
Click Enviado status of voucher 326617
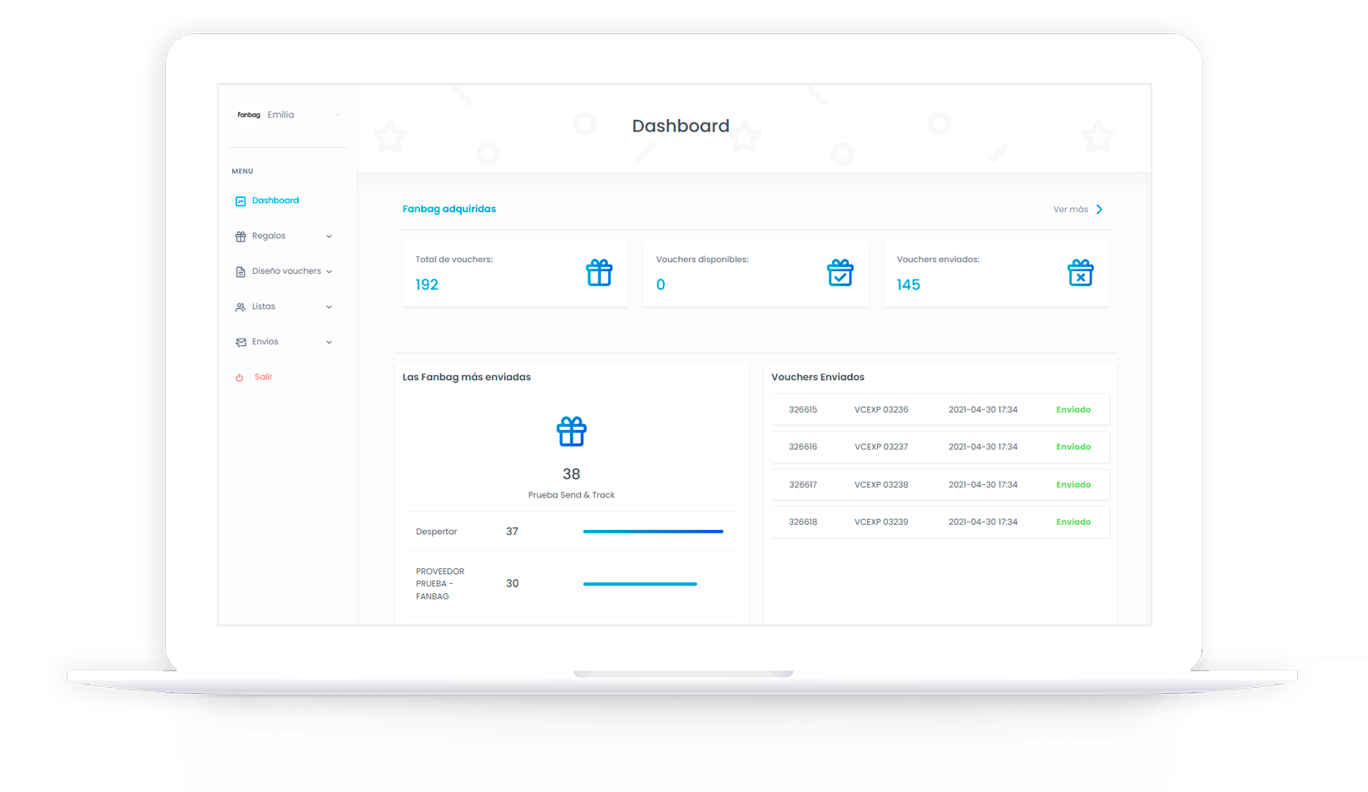[1073, 484]
